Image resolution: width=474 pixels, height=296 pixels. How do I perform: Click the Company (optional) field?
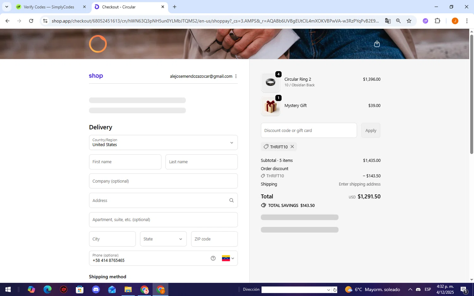point(163,181)
